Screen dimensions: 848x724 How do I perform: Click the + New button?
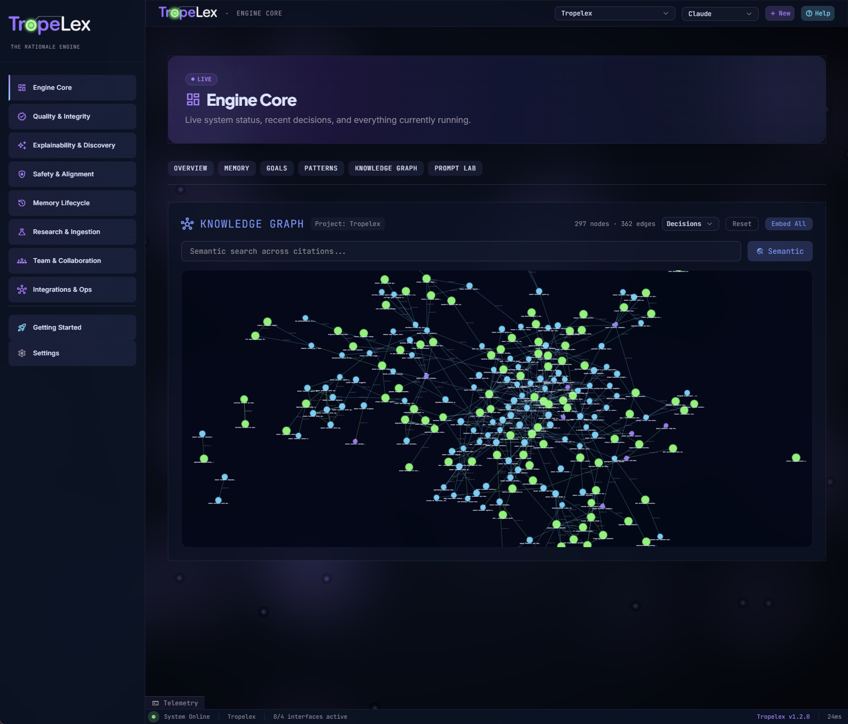[x=780, y=13]
